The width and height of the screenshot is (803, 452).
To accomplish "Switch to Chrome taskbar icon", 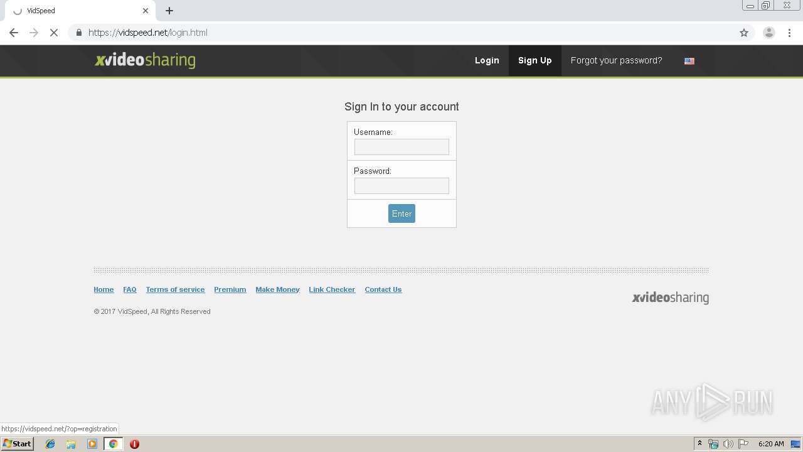I will pos(113,444).
